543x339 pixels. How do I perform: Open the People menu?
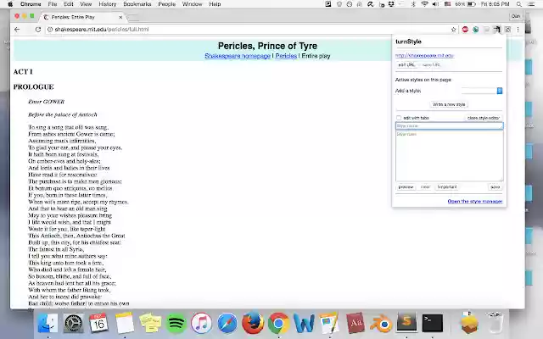tap(166, 4)
